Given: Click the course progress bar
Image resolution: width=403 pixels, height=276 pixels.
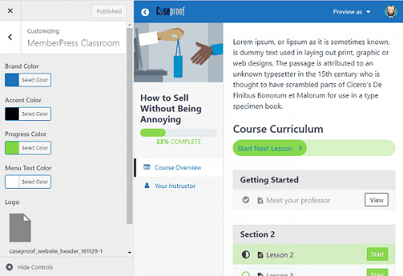Looking at the screenshot, I should point(178,132).
